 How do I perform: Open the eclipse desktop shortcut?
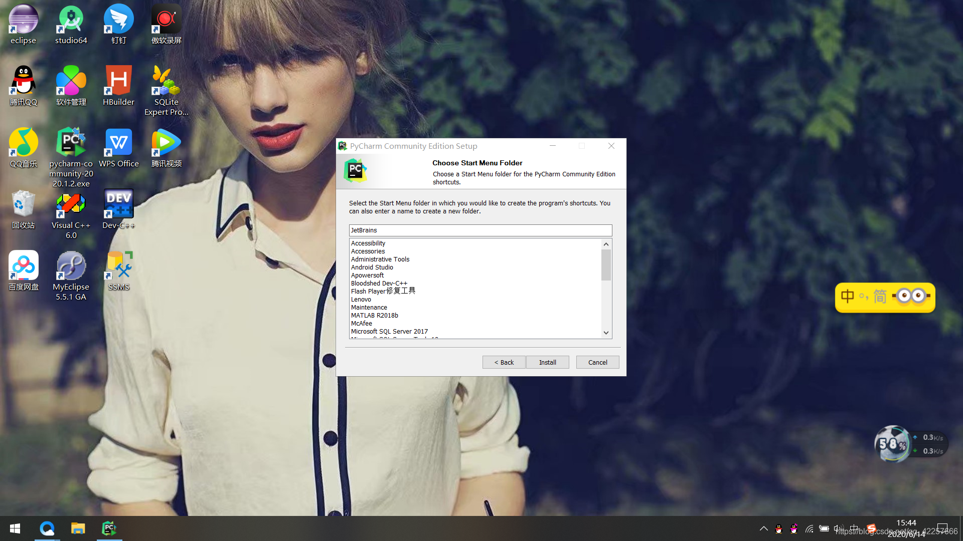point(23,24)
